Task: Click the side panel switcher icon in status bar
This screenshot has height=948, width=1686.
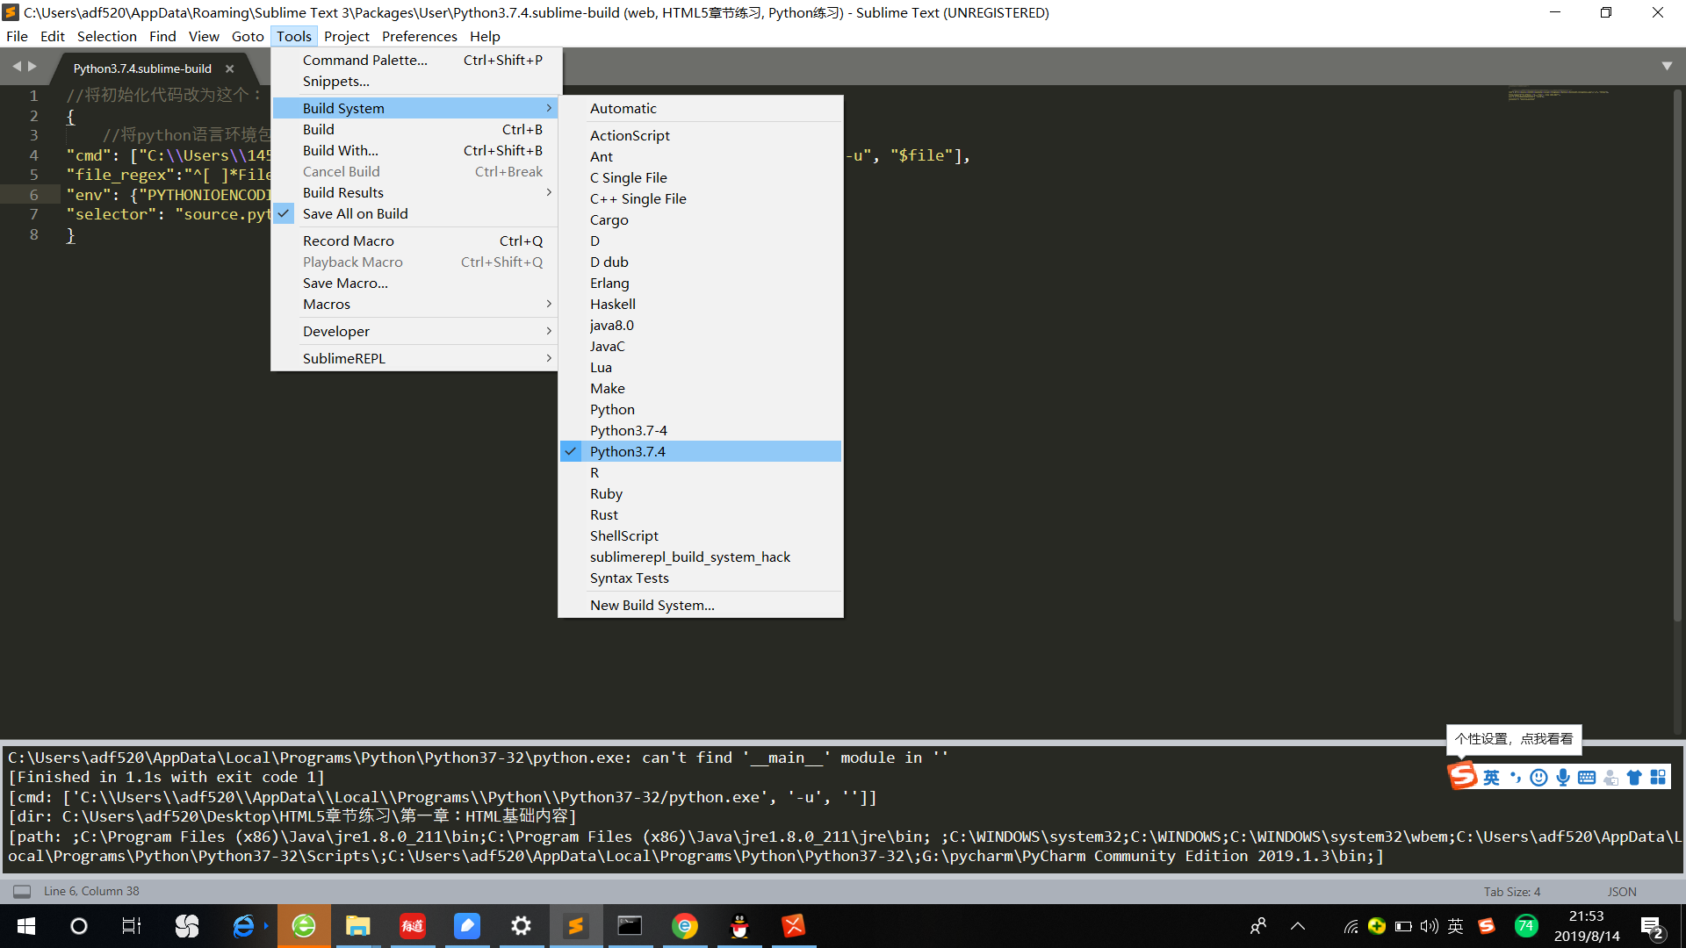Action: [x=22, y=891]
